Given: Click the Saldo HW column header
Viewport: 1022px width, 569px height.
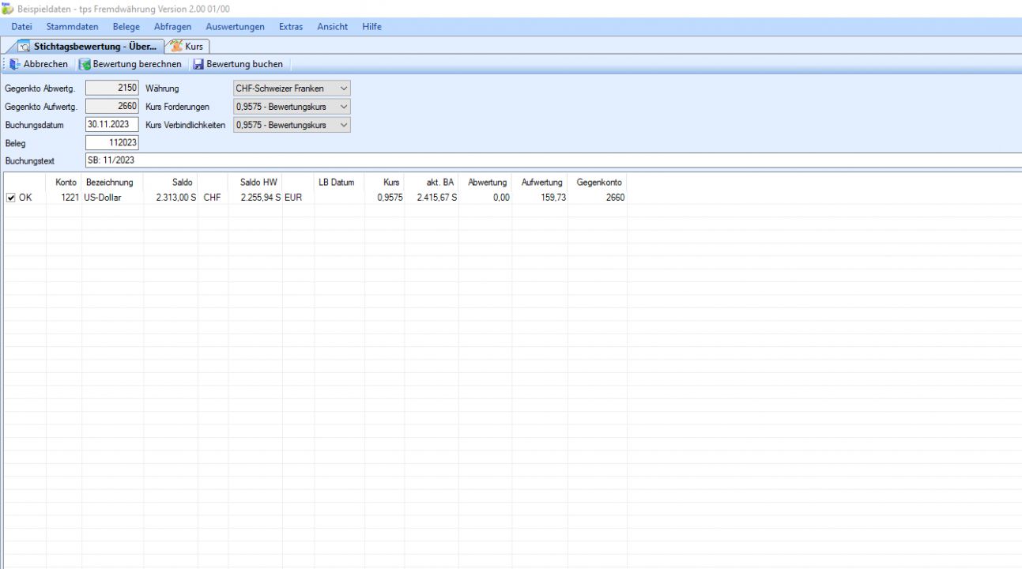Looking at the screenshot, I should pyautogui.click(x=258, y=183).
